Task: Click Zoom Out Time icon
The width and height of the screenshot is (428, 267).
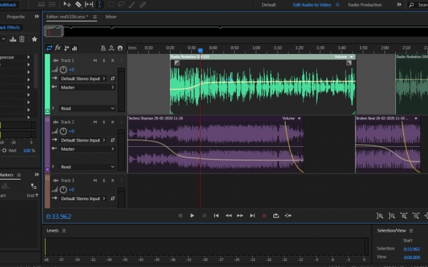Action: (x=416, y=216)
